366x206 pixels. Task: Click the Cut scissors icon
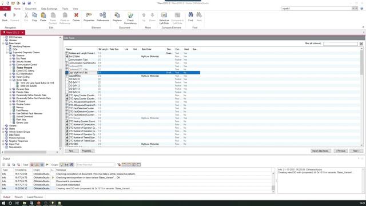(26, 15)
